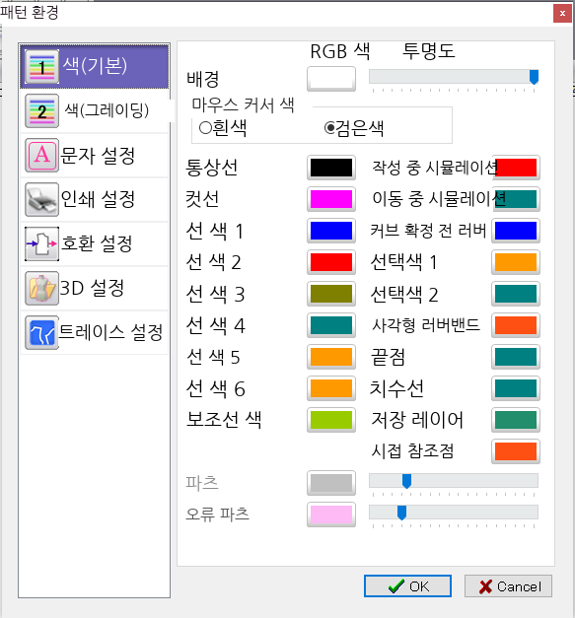The image size is (575, 618).
Task: Change the 작성 중 시뮬레이션 red swatch
Action: click(516, 168)
